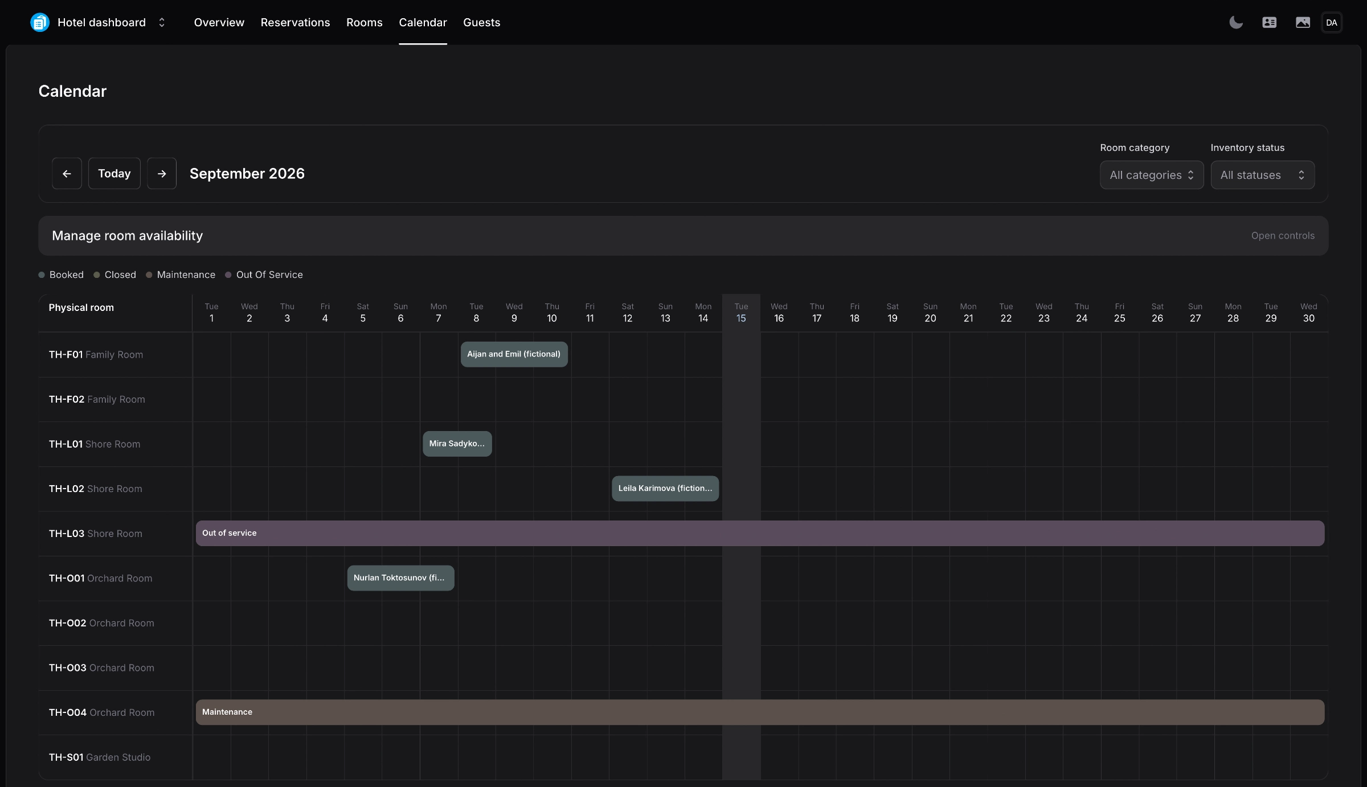Click the image icon in top bar

coord(1303,22)
